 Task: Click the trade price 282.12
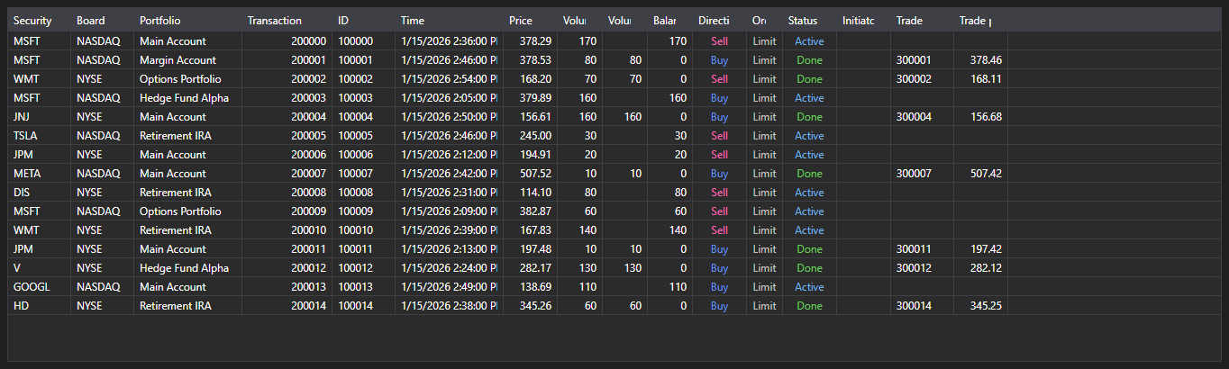980,268
